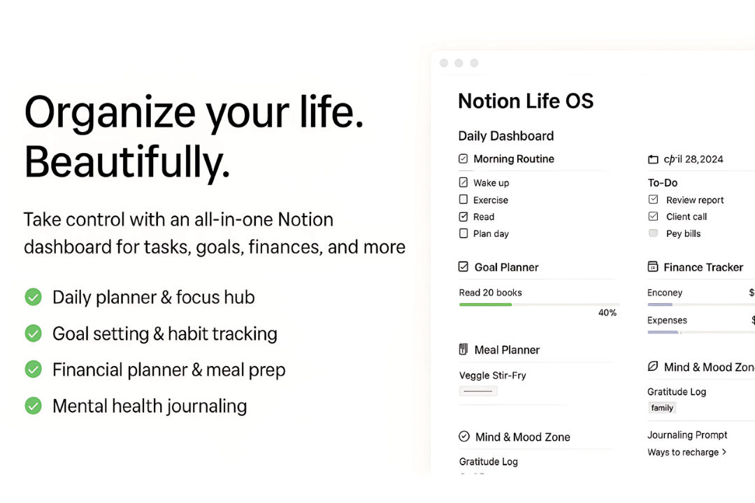Toggle the Review report to-do checkbox
This screenshot has width=755, height=503.
click(653, 199)
